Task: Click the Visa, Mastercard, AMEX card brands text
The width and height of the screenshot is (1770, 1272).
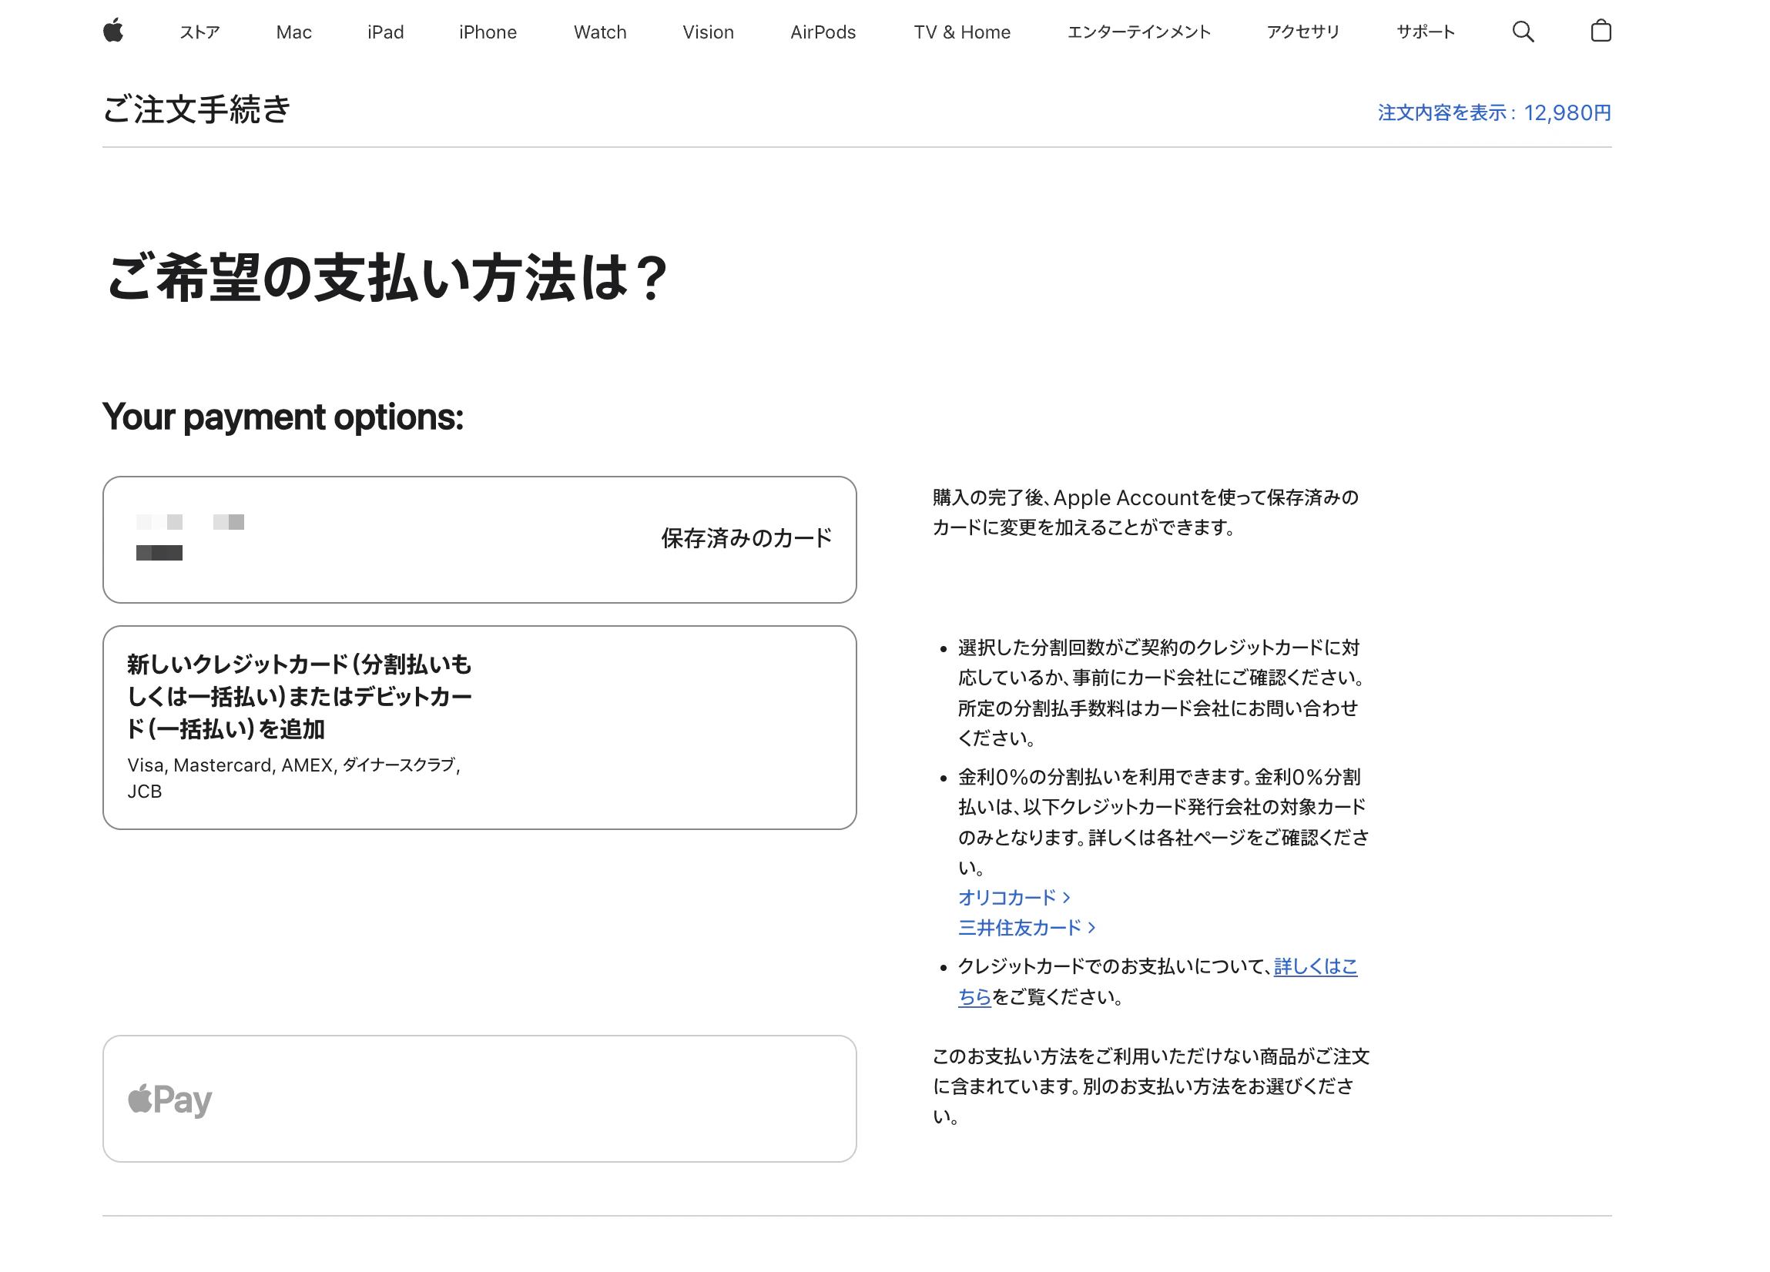Action: click(x=294, y=778)
